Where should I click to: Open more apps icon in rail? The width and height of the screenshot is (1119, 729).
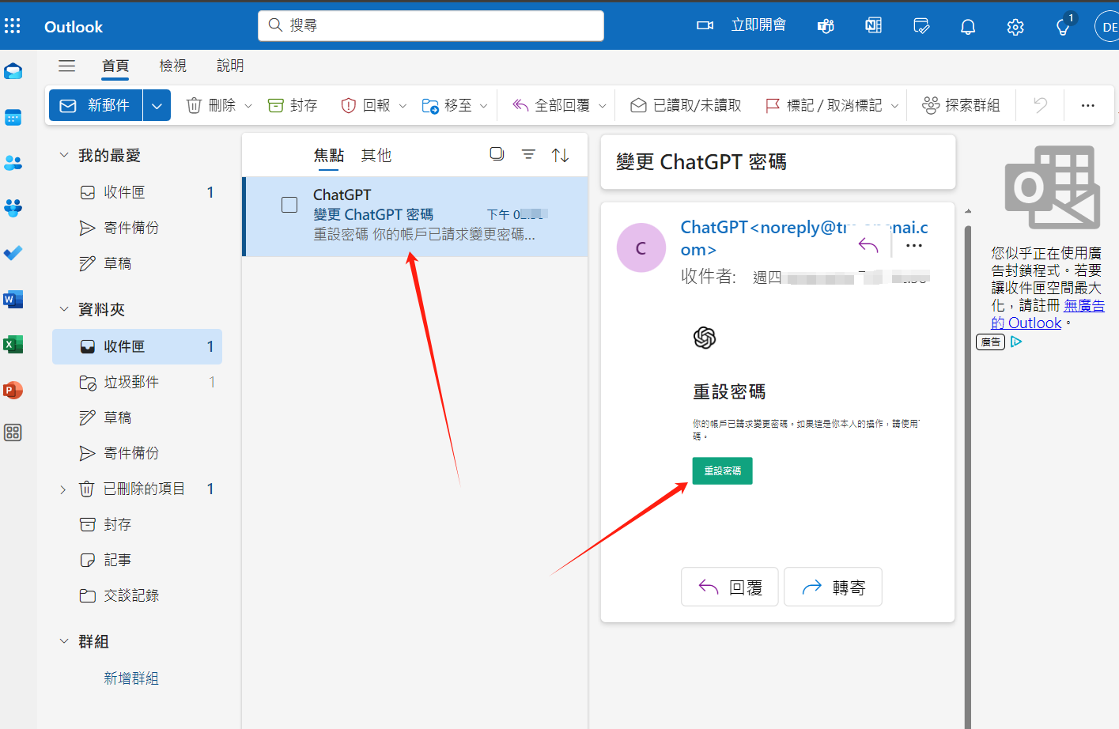(13, 432)
